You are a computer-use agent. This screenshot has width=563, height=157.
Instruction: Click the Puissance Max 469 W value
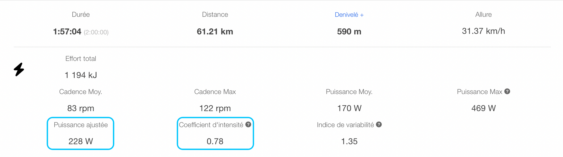[x=483, y=108]
